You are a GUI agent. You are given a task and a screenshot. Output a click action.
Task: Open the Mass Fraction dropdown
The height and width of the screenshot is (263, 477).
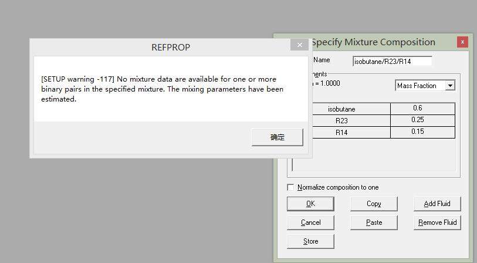(450, 86)
